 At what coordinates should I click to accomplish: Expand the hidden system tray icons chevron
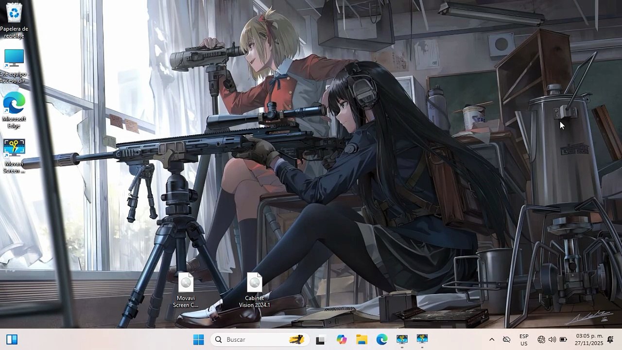tap(492, 339)
